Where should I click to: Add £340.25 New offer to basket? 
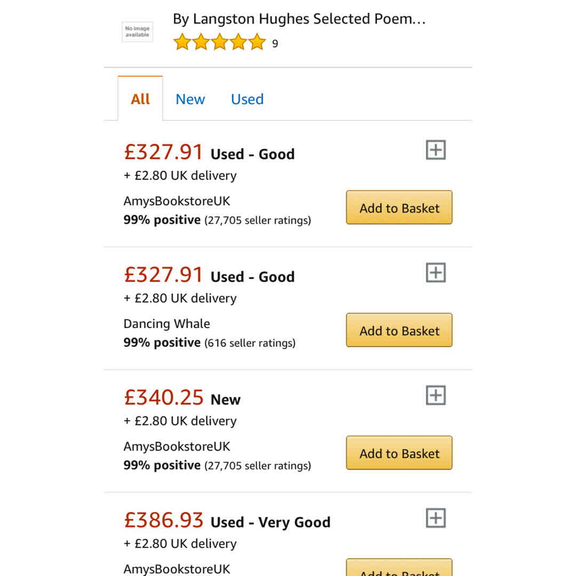point(399,453)
